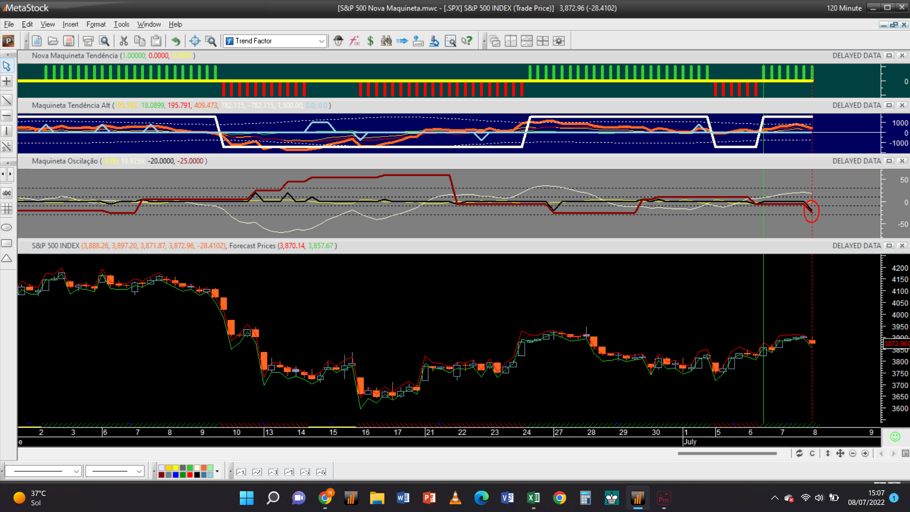Viewport: 910px width, 512px height.
Task: Open the Expert Advisor icon
Action: pyautogui.click(x=338, y=41)
